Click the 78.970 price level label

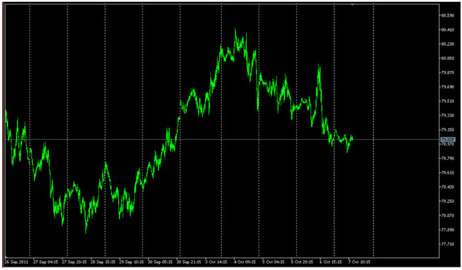[x=447, y=144]
